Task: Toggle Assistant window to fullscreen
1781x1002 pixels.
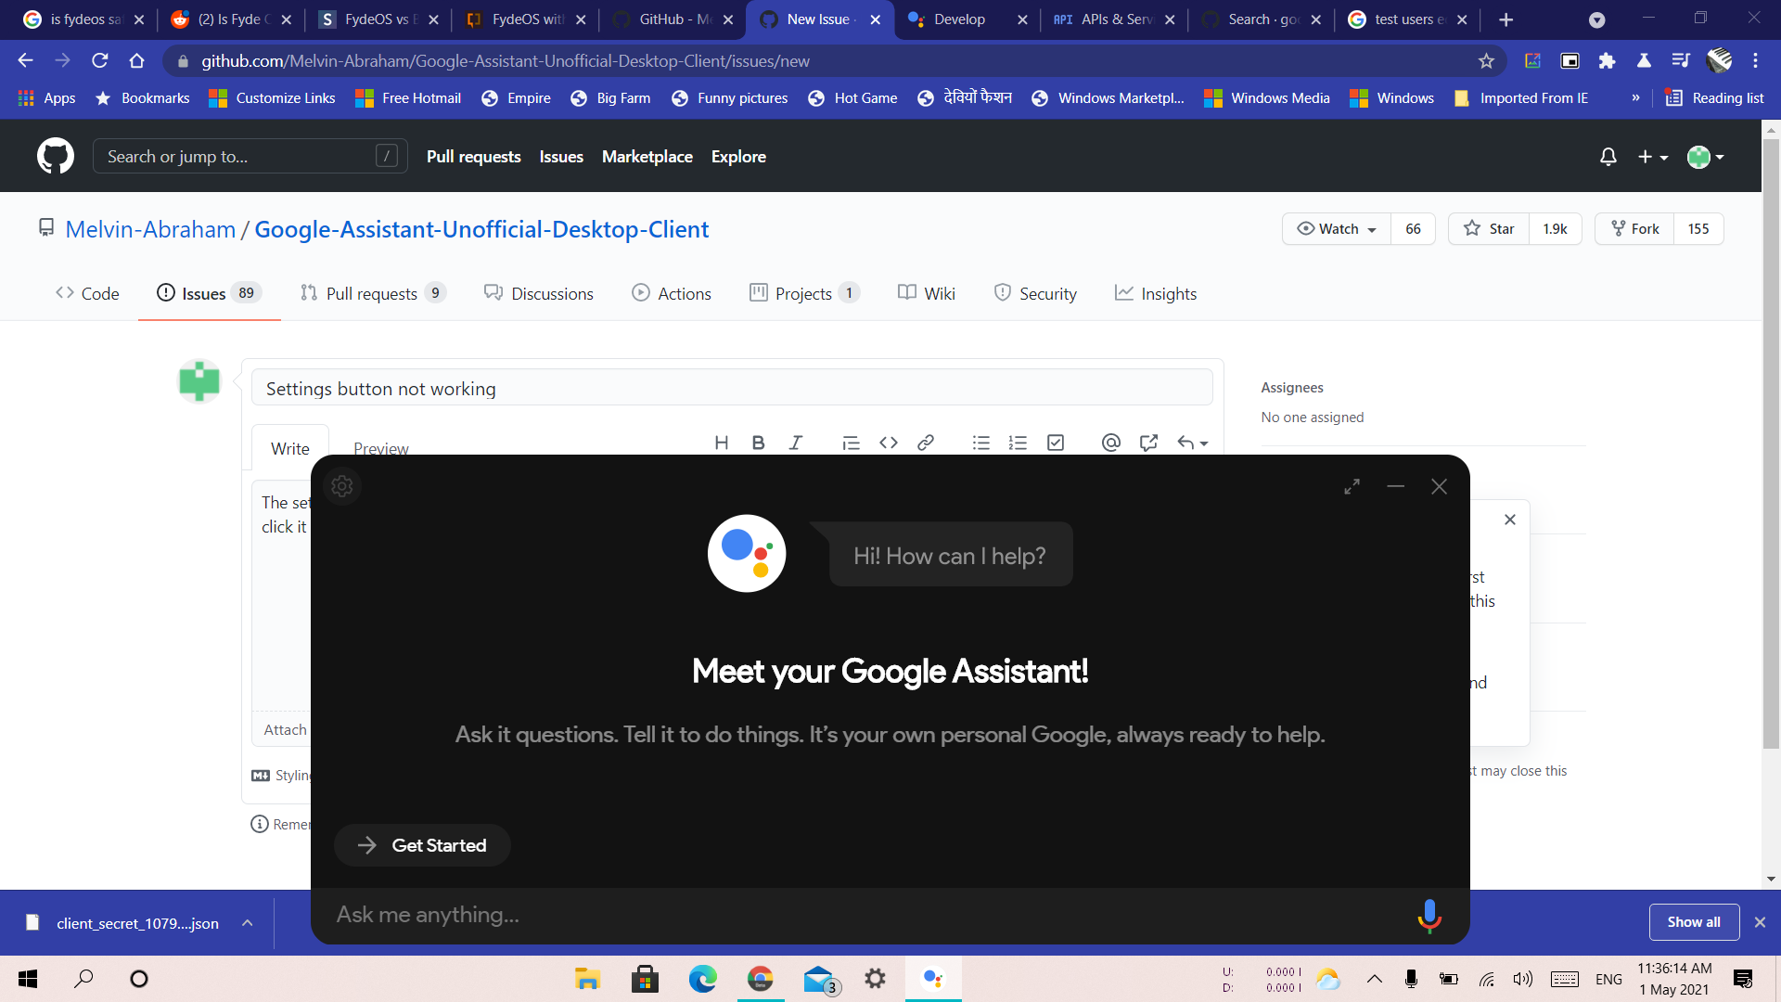Action: coord(1352,485)
